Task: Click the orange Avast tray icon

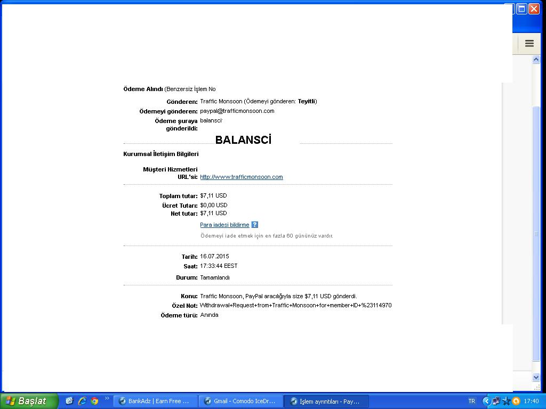Action: coord(516,401)
